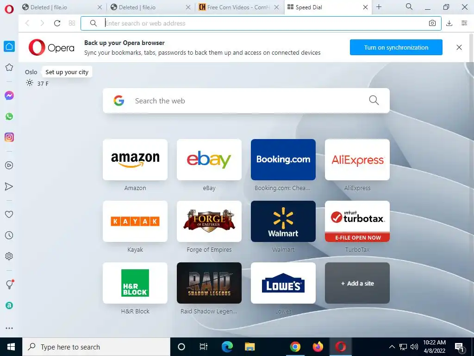Launch Firefox from the taskbar

(318, 347)
